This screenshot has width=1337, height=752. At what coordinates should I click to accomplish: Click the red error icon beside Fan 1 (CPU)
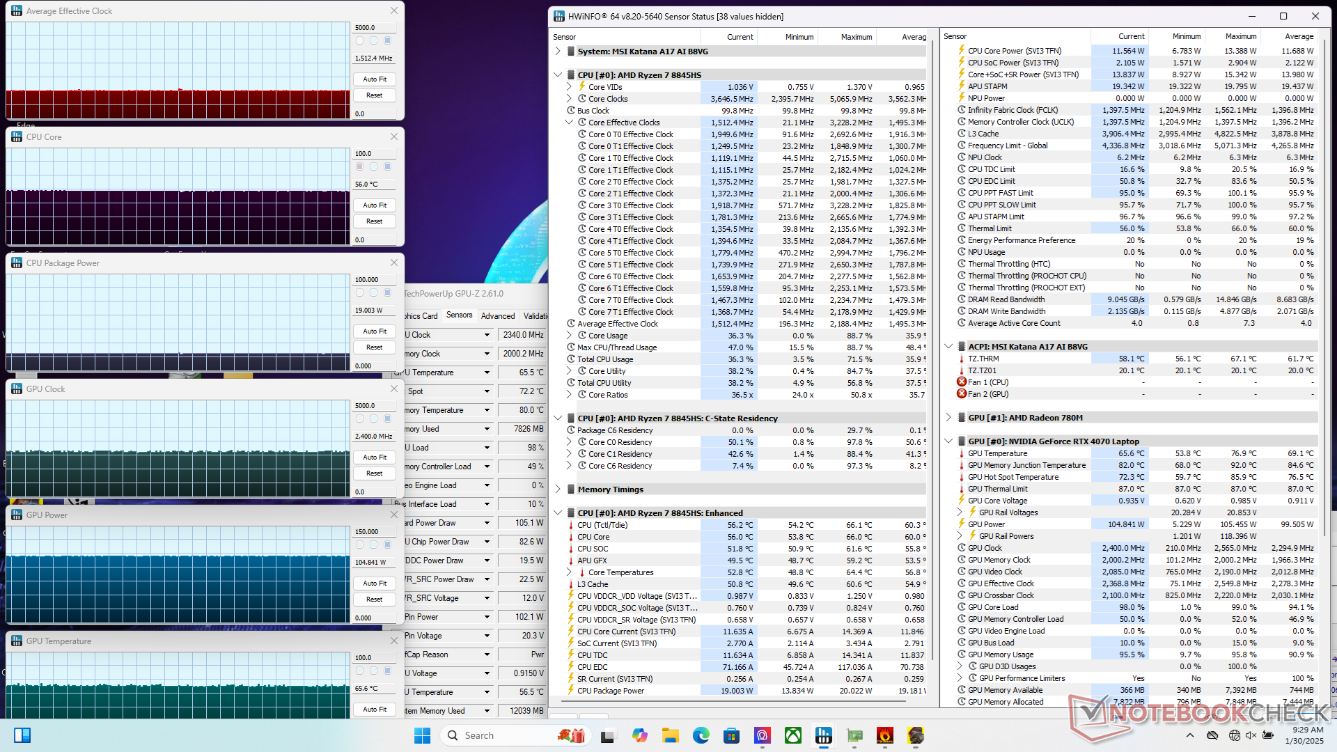[962, 382]
